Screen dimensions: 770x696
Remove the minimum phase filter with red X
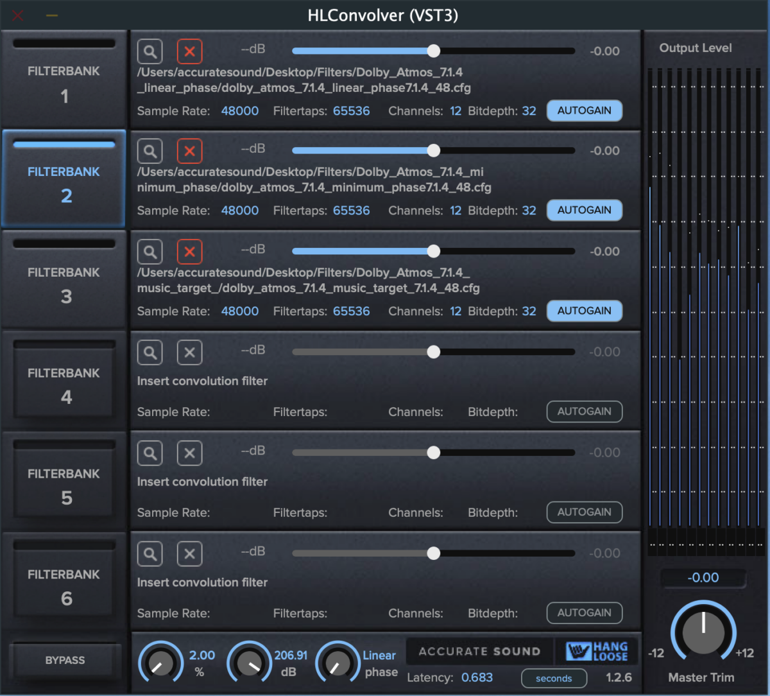pyautogui.click(x=189, y=152)
